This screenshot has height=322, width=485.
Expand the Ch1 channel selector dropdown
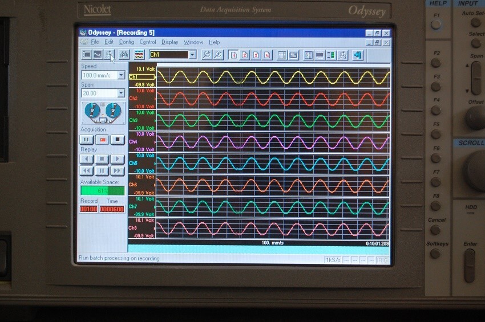(192, 55)
